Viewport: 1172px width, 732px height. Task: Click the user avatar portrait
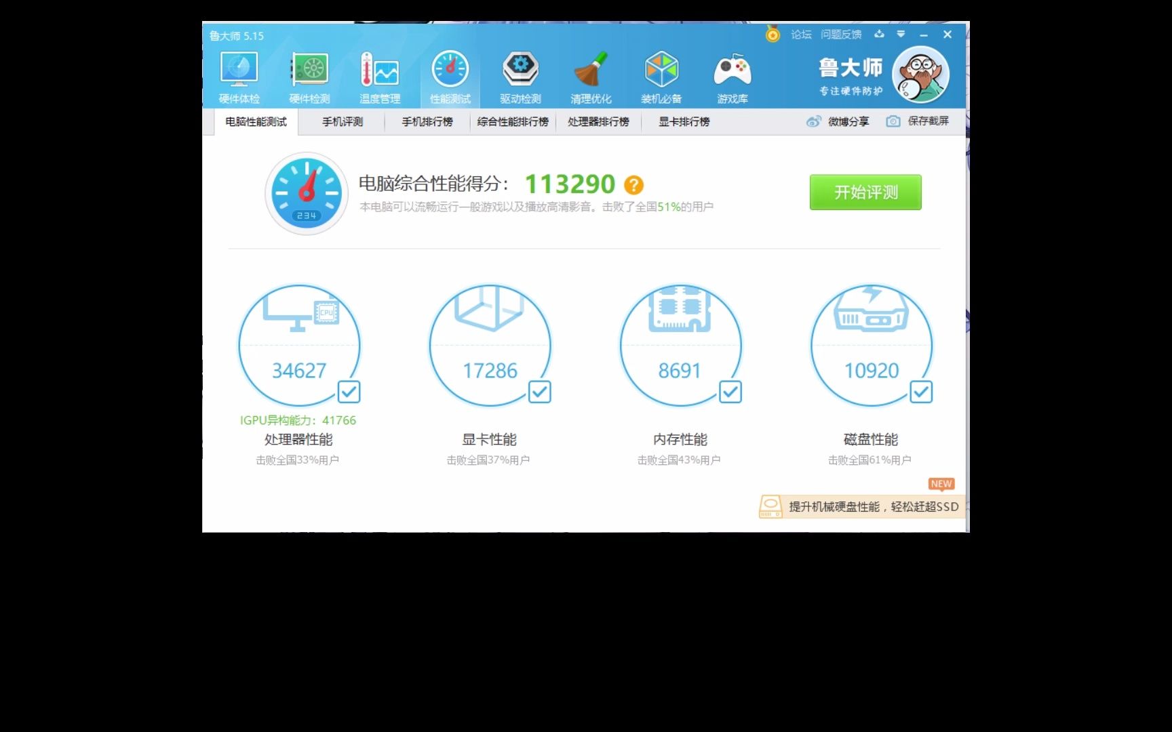(920, 75)
